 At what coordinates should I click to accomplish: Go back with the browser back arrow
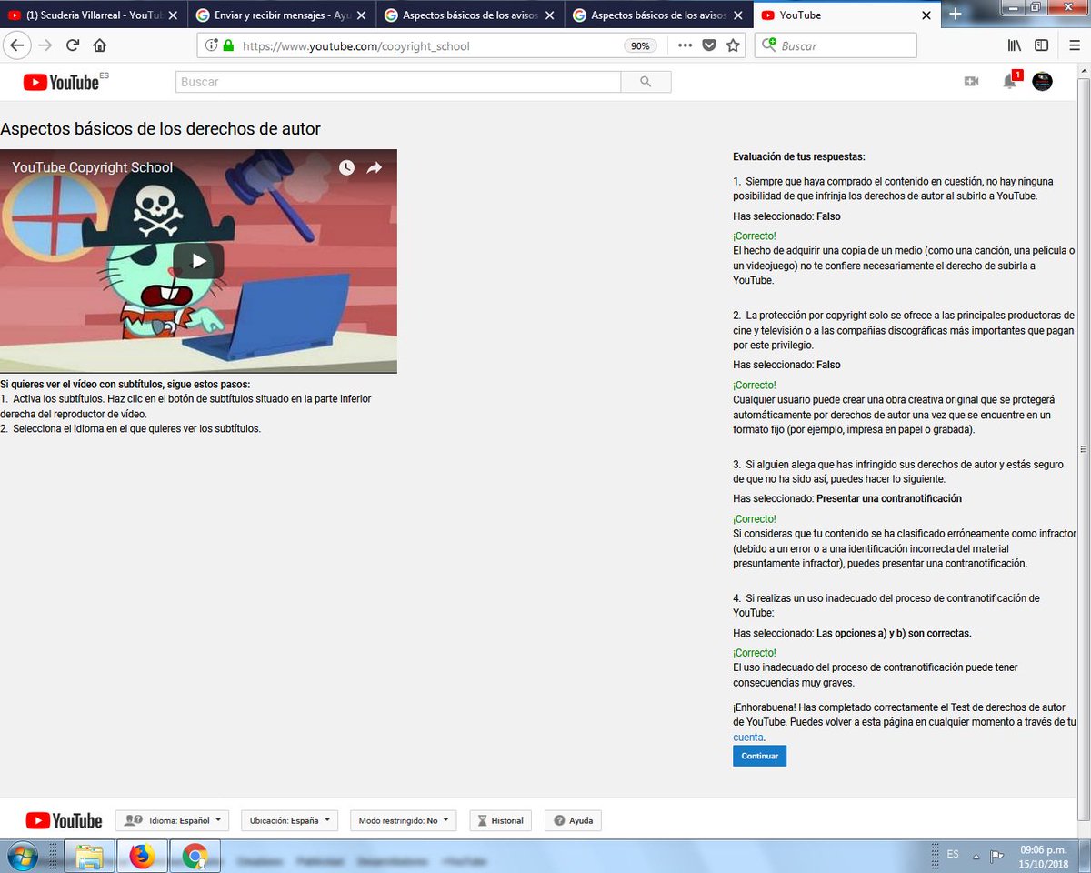click(17, 45)
